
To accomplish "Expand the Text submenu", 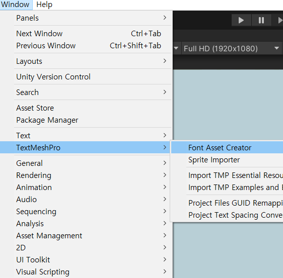I will [x=86, y=136].
